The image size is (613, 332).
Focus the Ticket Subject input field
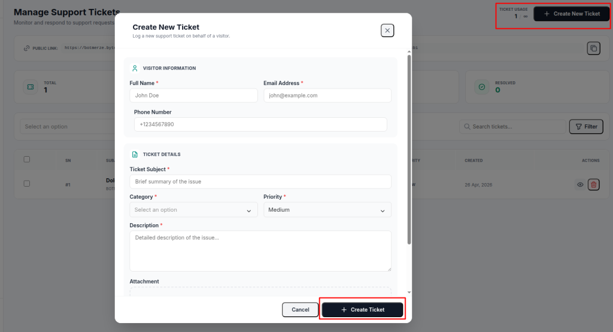[x=260, y=182]
